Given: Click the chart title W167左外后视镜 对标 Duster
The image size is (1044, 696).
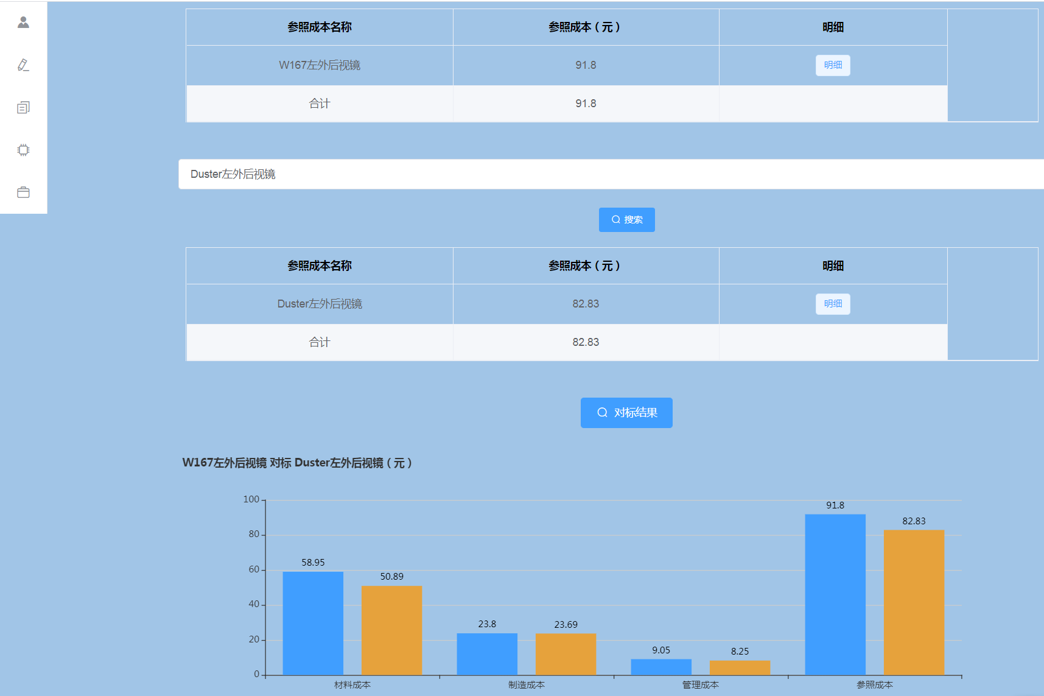Looking at the screenshot, I should point(297,463).
